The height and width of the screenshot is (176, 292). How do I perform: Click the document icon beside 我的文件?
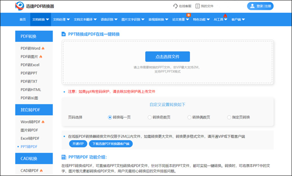(x=198, y=6)
